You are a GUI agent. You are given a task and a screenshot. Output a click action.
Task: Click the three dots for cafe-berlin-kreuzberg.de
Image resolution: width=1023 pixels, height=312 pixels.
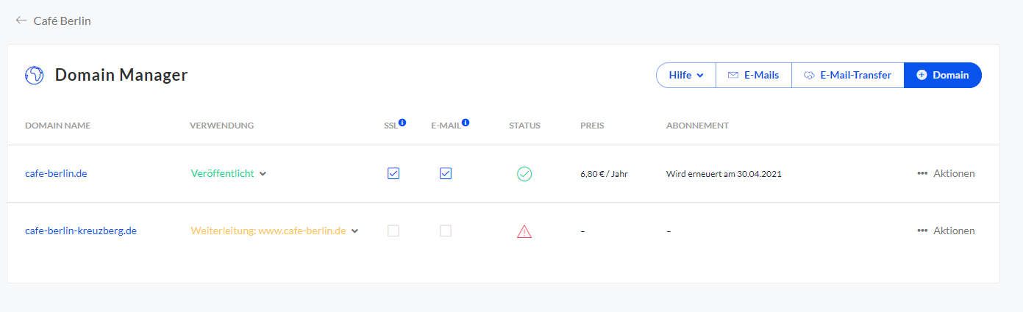(922, 231)
